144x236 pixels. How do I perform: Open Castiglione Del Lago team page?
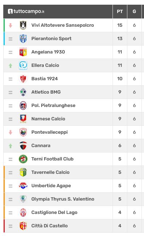54,213
